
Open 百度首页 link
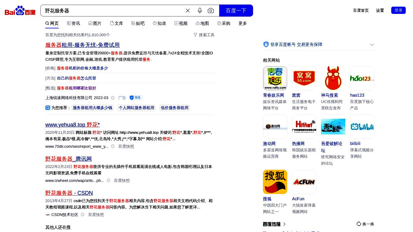361,10
